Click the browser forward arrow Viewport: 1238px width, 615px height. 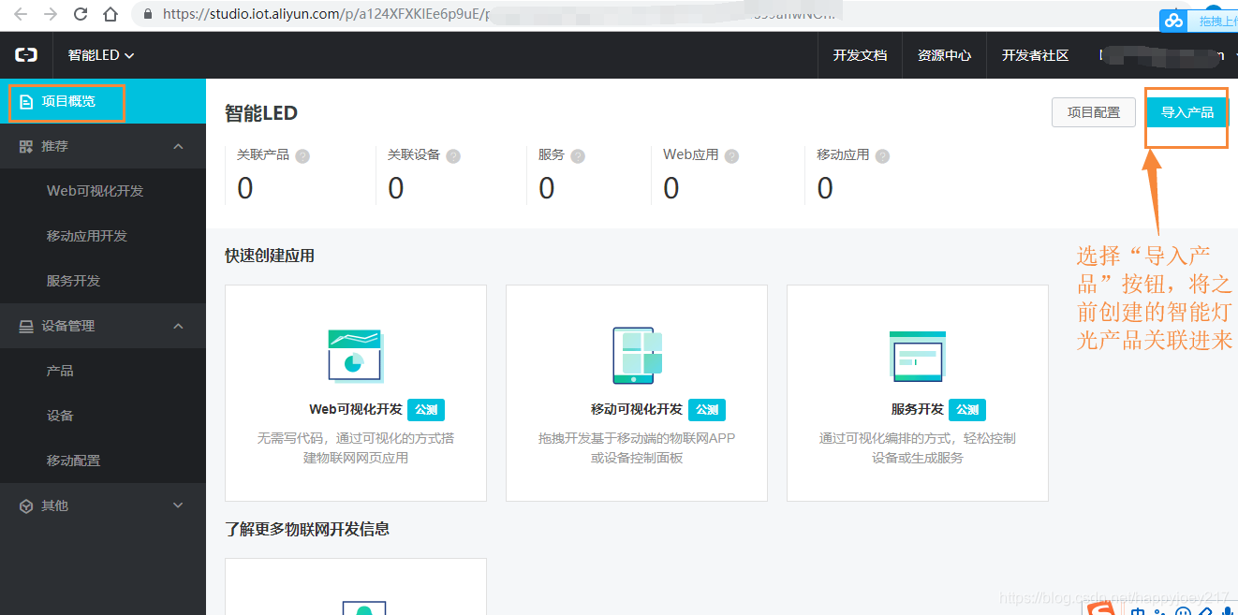51,14
